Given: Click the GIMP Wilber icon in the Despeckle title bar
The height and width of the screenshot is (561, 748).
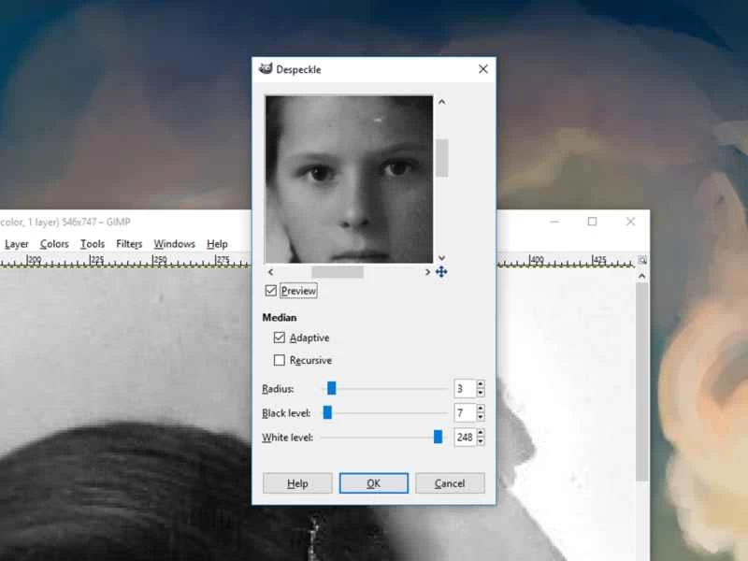Looking at the screenshot, I should 266,69.
